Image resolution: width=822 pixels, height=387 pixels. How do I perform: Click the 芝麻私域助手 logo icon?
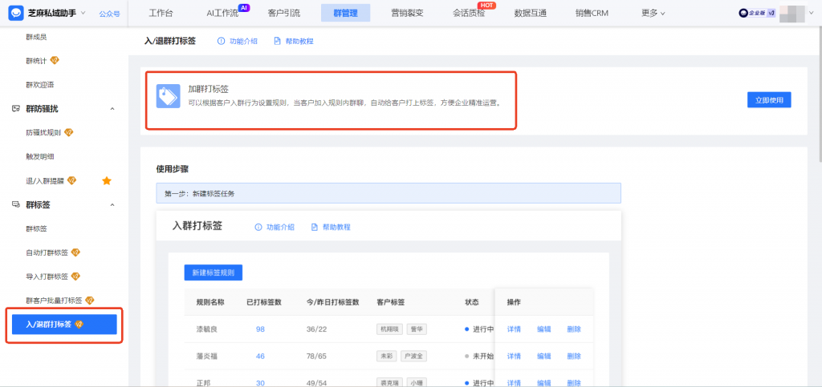pos(16,13)
